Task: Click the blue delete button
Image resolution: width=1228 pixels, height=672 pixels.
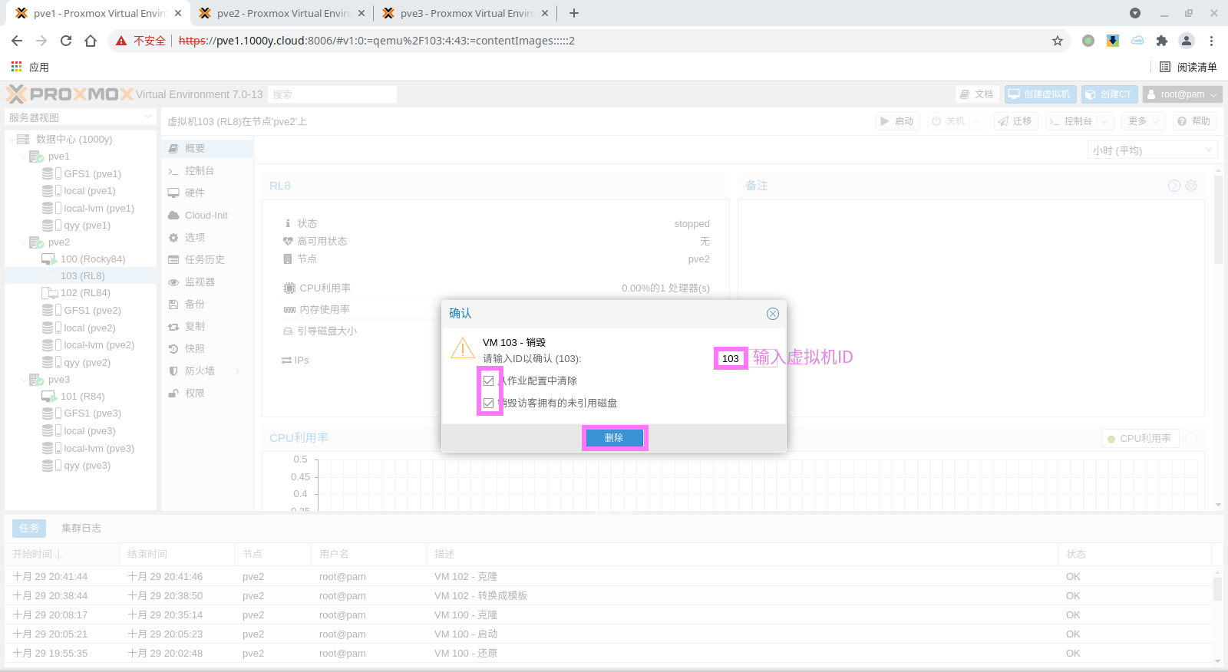Action: pyautogui.click(x=614, y=438)
